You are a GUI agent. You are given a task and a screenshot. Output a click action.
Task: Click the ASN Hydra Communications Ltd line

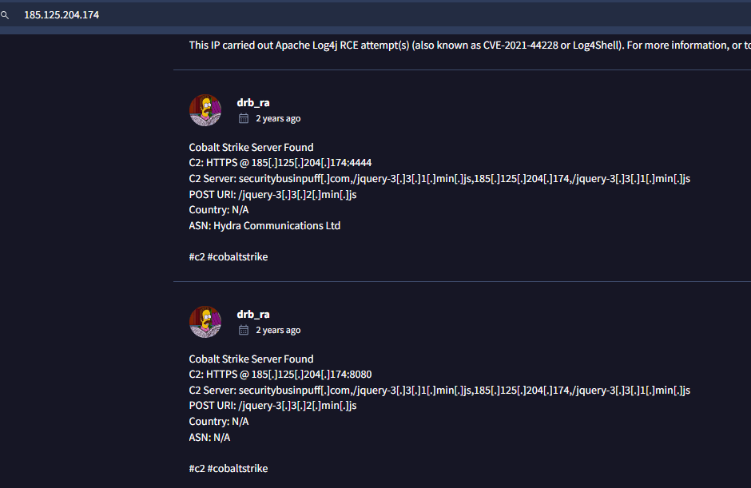point(264,226)
